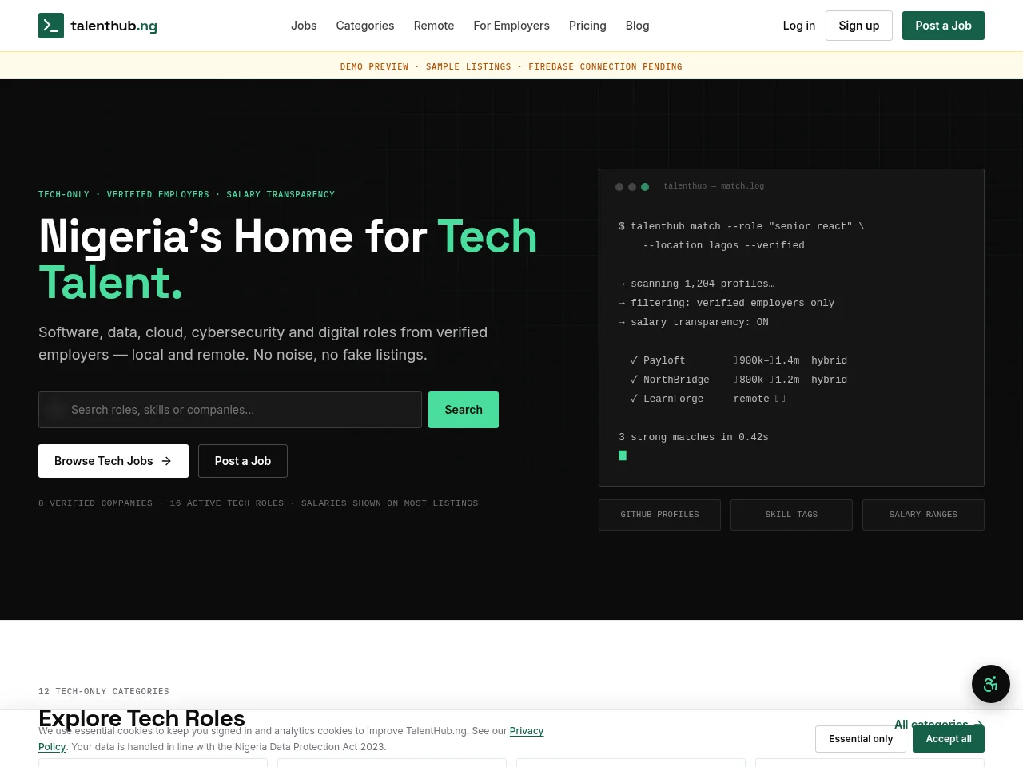
Task: Select the SKILL TAGS chip
Action: 791,515
